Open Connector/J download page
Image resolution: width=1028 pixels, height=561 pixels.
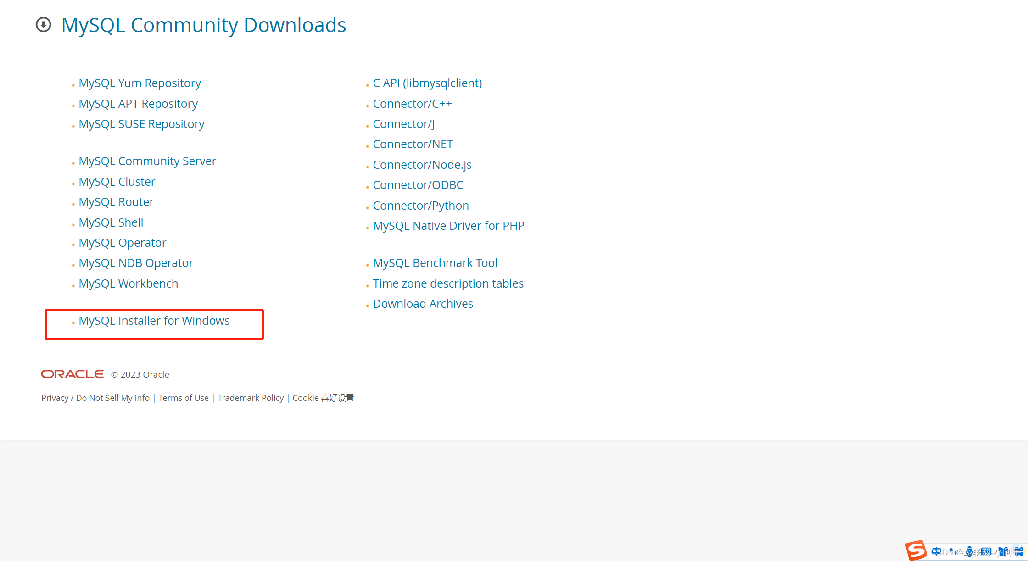[x=403, y=123]
